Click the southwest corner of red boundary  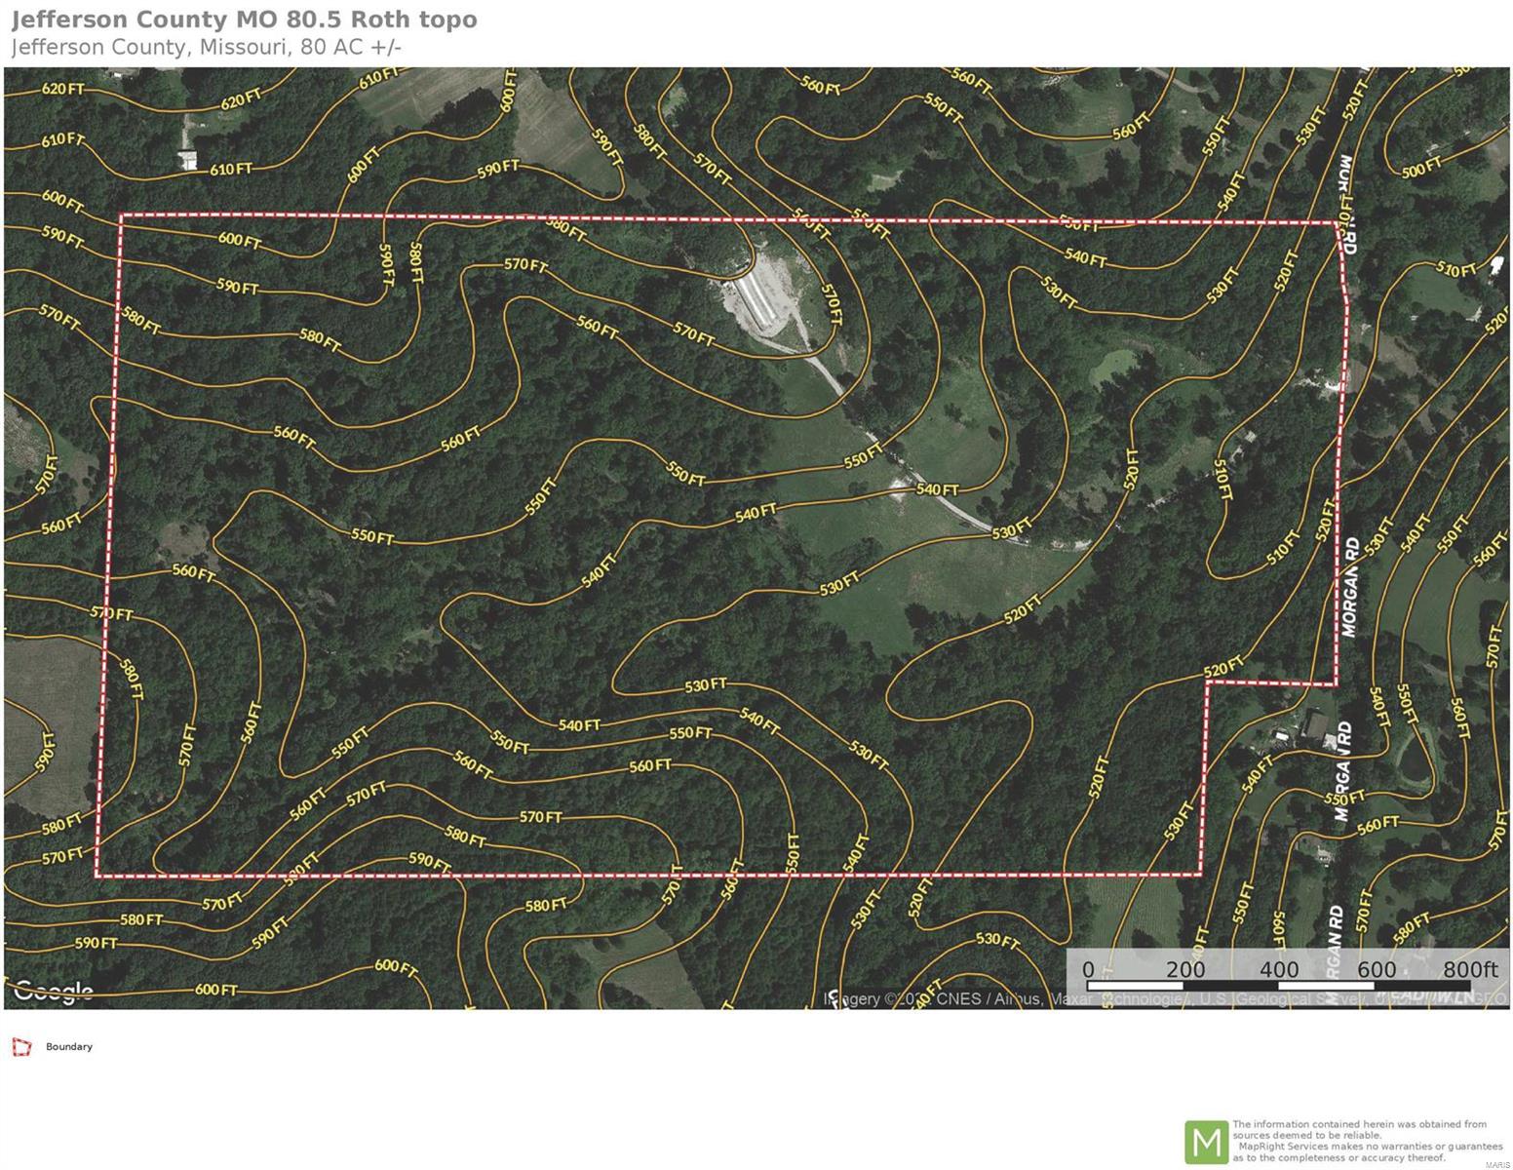coord(97,876)
